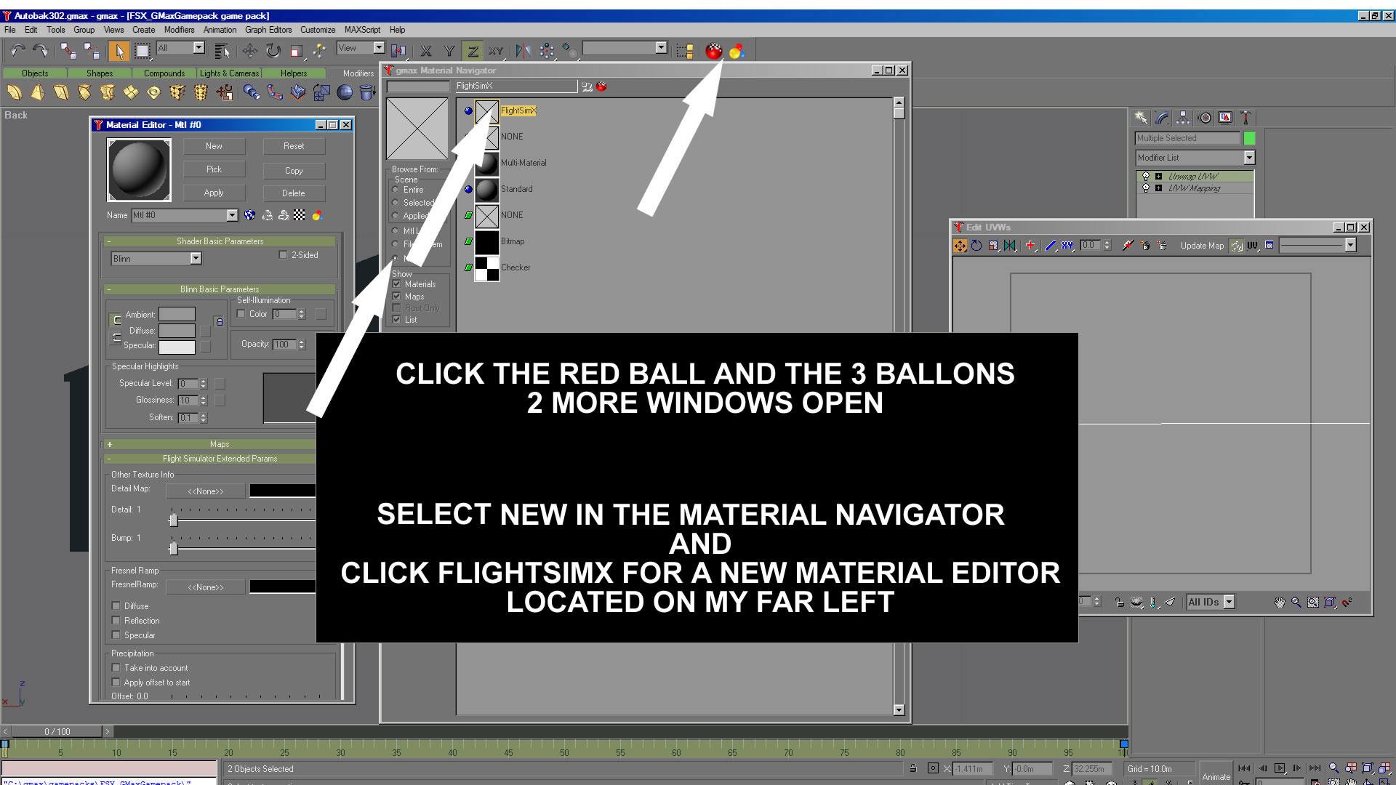Select the Undo arrow icon
This screenshot has height=785, width=1396.
17,50
